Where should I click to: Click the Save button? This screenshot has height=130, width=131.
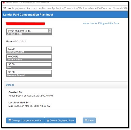click(x=89, y=120)
